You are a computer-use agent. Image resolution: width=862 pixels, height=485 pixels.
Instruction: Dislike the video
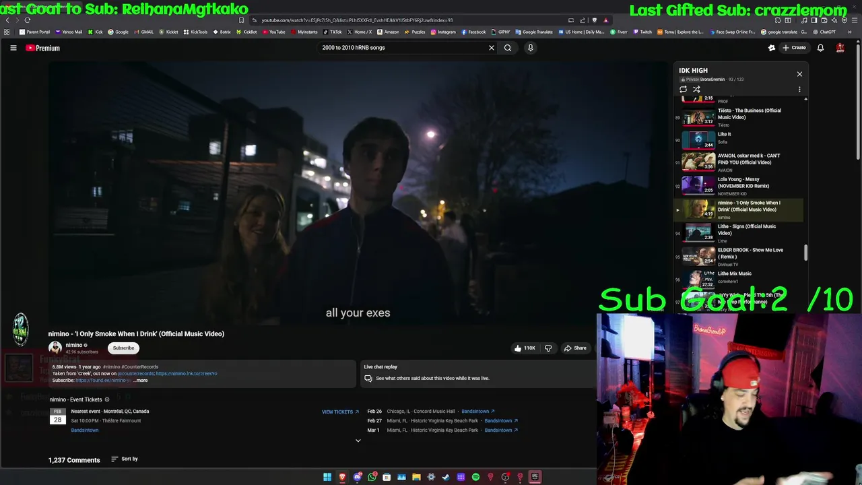pos(548,348)
